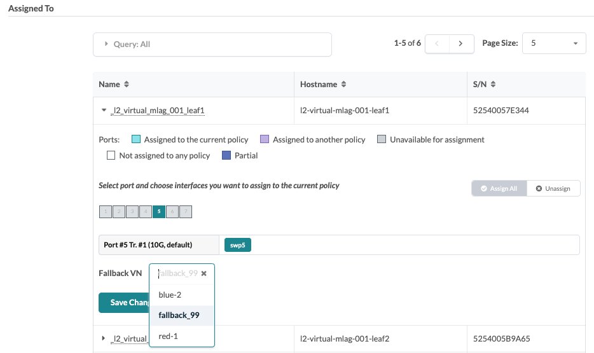Go to the next results page

coord(461,44)
